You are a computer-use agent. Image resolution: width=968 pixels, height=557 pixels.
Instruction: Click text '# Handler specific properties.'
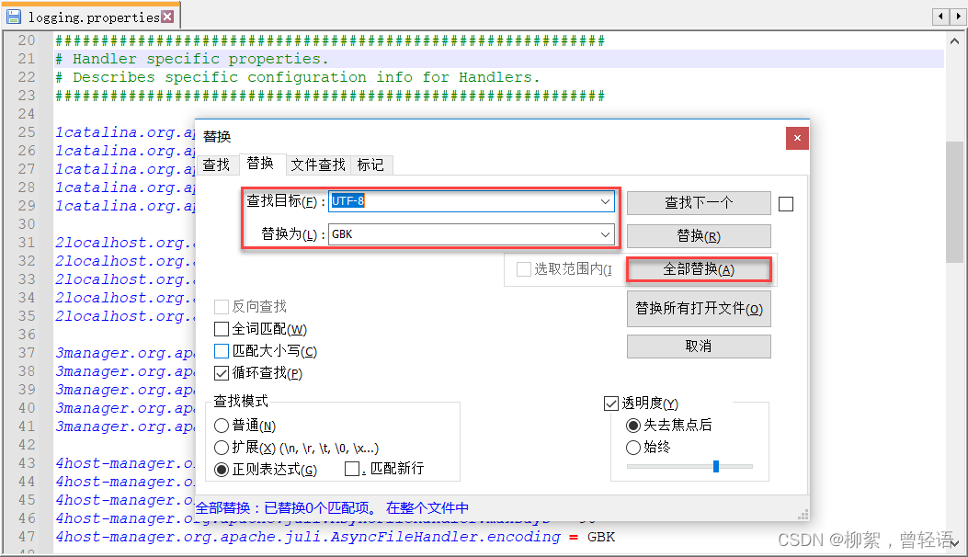(x=192, y=59)
